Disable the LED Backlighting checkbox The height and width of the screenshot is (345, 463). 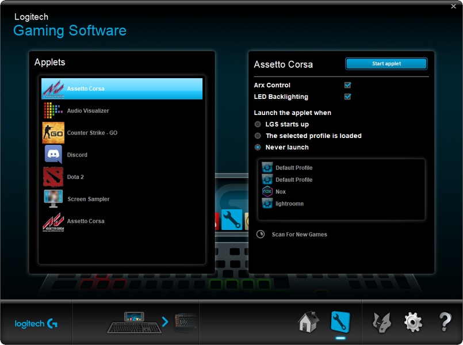click(347, 97)
